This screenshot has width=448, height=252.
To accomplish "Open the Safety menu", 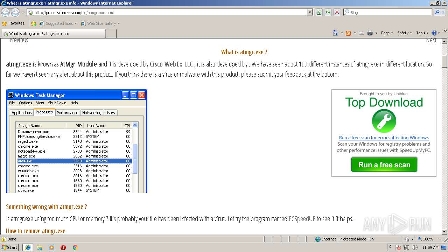I will click(405, 33).
